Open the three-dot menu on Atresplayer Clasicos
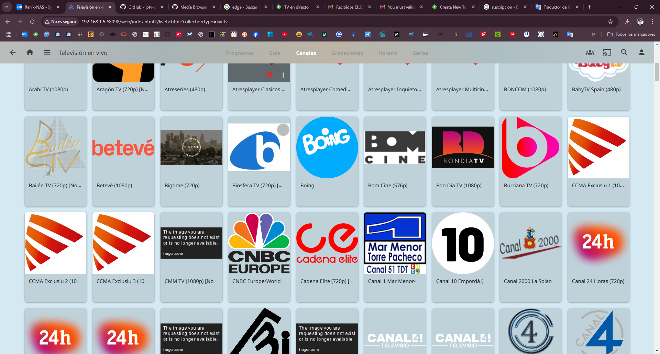This screenshot has height=354, width=660. click(283, 75)
